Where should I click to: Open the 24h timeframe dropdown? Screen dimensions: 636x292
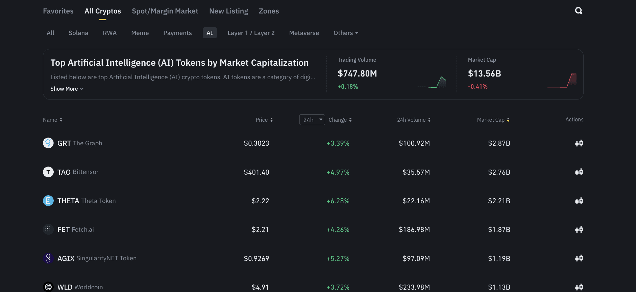(x=312, y=120)
